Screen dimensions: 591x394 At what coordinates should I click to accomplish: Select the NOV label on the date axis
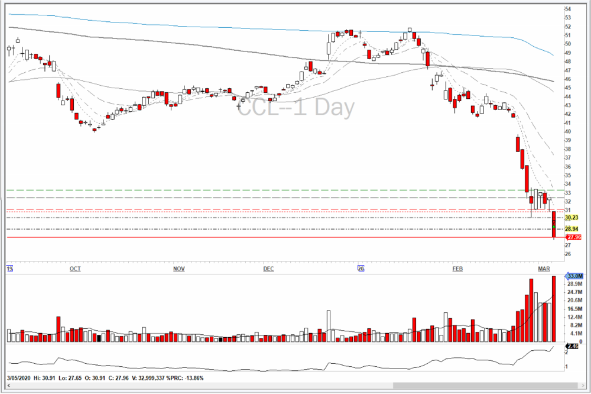(179, 269)
